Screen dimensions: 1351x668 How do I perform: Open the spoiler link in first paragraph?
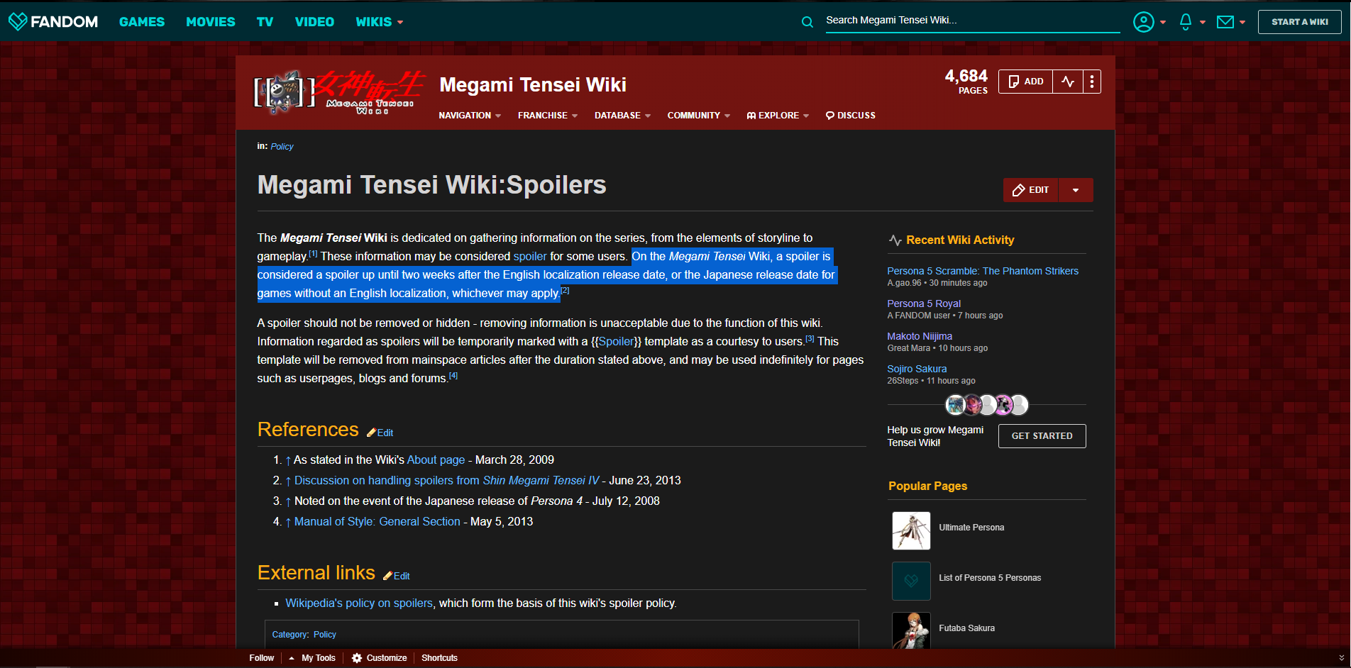click(530, 257)
